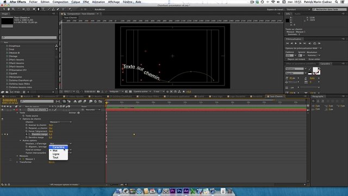Toggle stopwatch for Texte source
Viewport: 348px width, 196px height.
point(23,116)
